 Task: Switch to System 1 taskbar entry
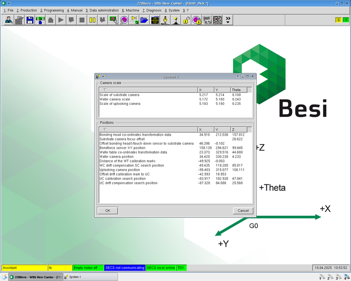point(90,277)
